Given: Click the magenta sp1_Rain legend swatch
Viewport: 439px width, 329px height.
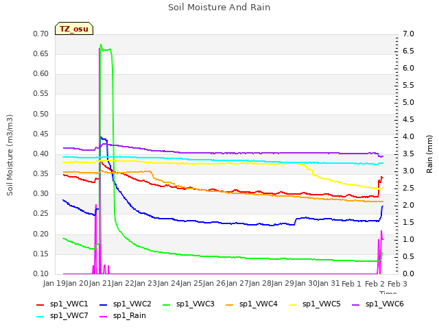Looking at the screenshot, I should (104, 317).
